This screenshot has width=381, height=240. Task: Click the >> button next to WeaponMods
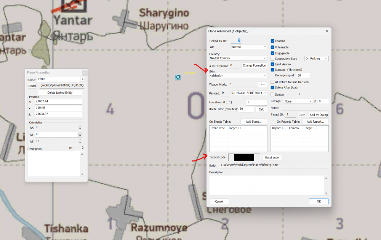coord(262,84)
